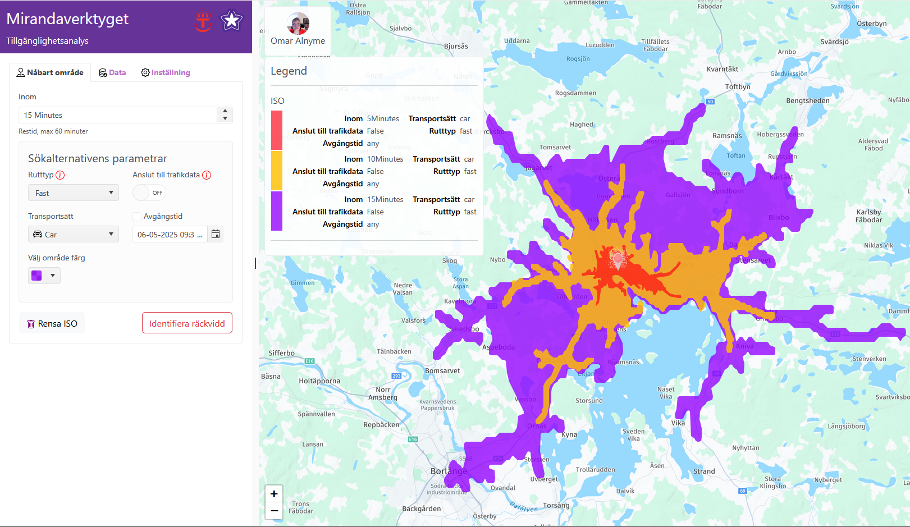This screenshot has width=910, height=527.
Task: Click the gear icon on Inställning tab
Action: click(145, 72)
